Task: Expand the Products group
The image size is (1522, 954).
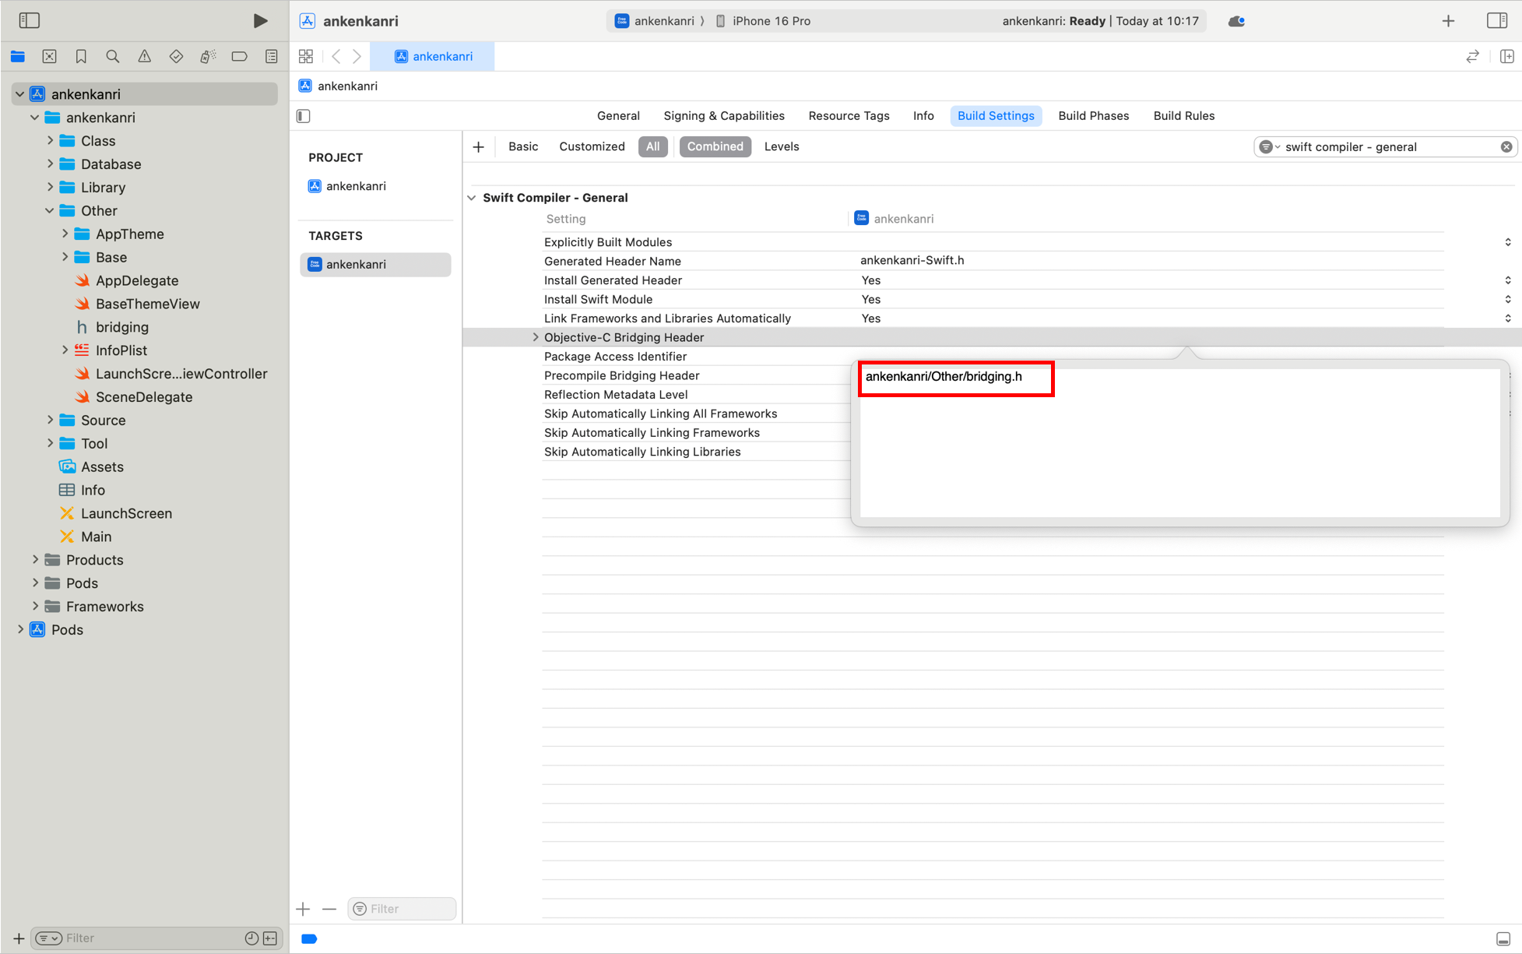Action: coord(35,560)
